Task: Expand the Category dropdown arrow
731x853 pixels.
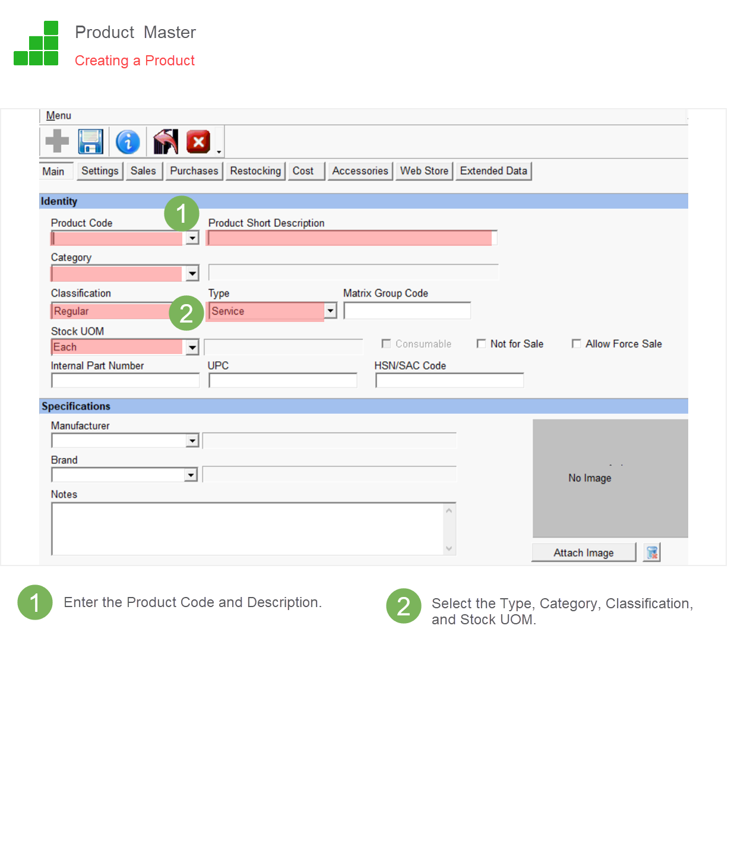Action: 192,274
